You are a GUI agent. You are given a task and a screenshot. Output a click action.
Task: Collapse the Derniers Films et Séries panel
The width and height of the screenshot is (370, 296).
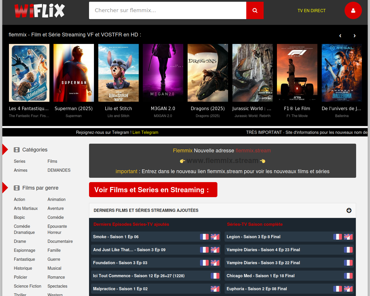click(349, 210)
